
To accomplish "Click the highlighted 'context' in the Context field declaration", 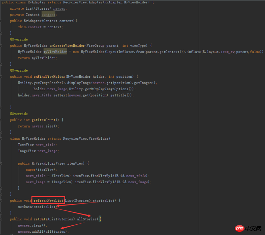I will point(48,15).
